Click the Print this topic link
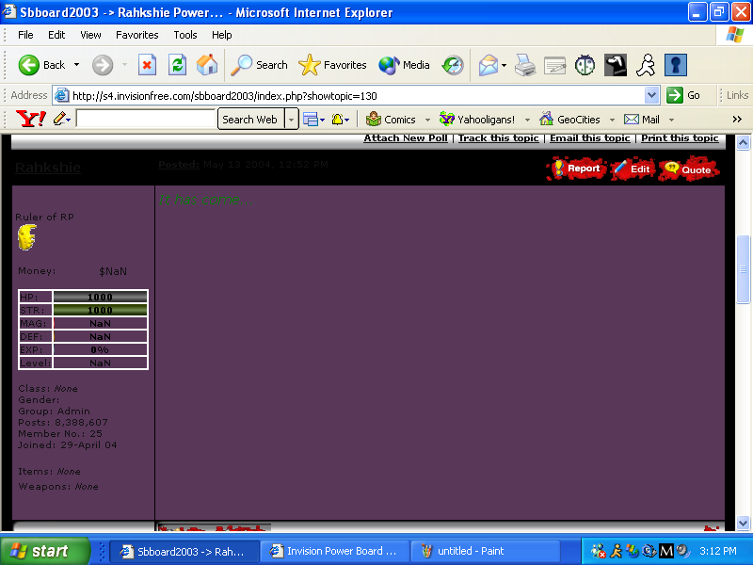This screenshot has height=565, width=753. [680, 138]
